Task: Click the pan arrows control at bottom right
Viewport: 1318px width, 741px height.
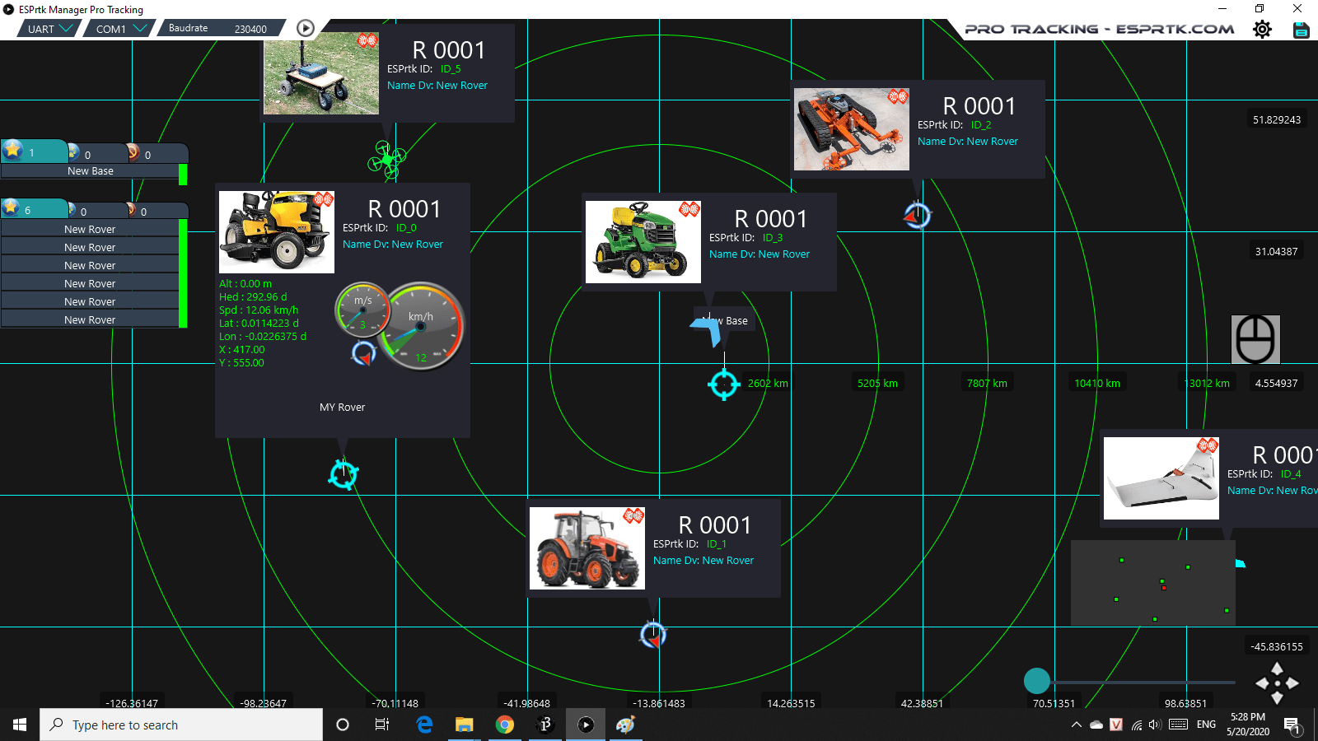Action: click(x=1278, y=684)
